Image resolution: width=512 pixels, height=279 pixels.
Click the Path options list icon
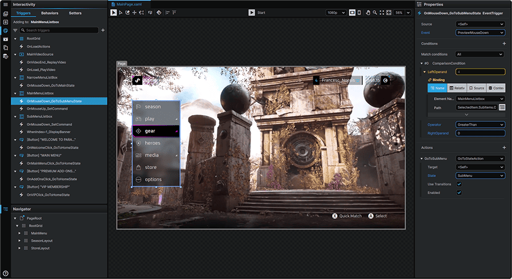pos(502,107)
